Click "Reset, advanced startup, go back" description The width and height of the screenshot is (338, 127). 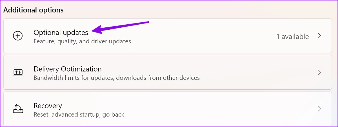(79, 114)
